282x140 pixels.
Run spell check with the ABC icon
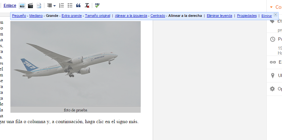[97, 6]
